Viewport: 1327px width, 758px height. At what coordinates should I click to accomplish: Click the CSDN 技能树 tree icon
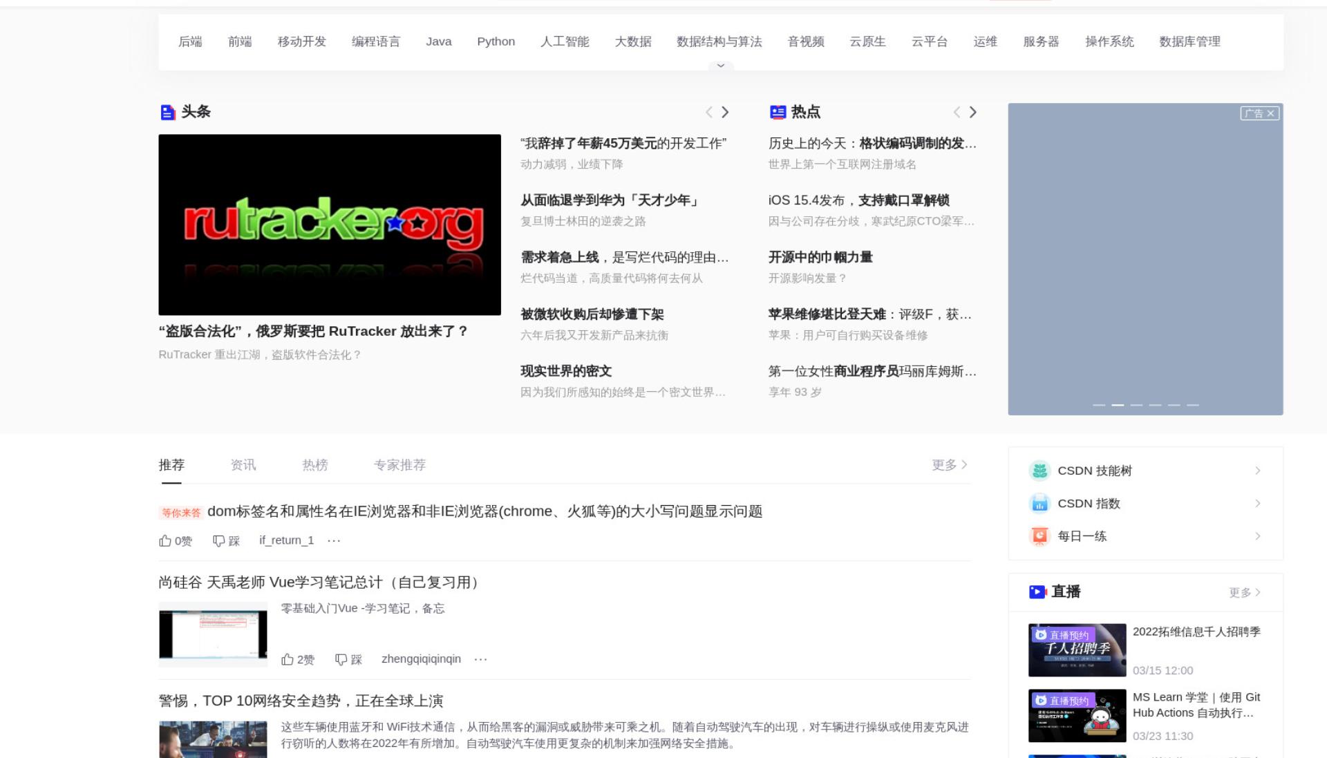[1039, 471]
